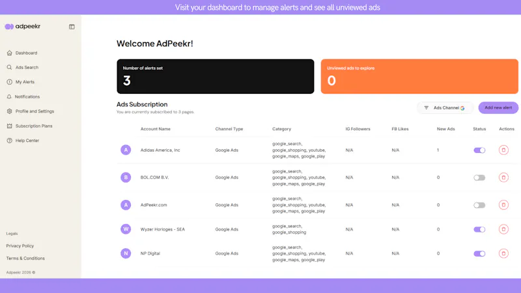
Task: Click the filter icon in Ads Channel
Action: 427,107
